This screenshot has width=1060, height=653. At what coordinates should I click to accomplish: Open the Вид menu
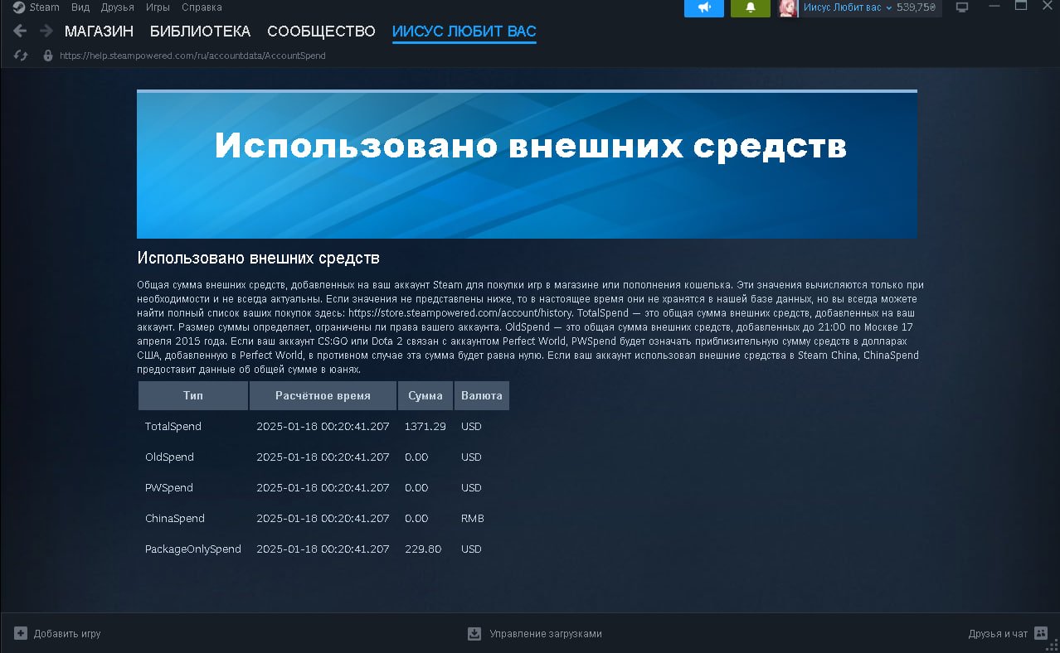point(80,7)
